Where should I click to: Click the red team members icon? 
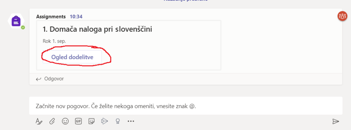coord(342,16)
